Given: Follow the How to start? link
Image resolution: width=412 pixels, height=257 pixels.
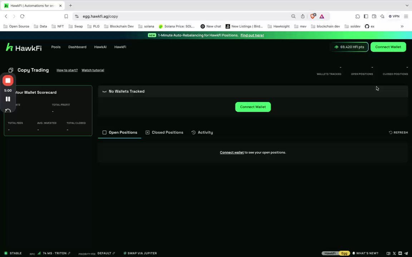Looking at the screenshot, I should pos(67,70).
